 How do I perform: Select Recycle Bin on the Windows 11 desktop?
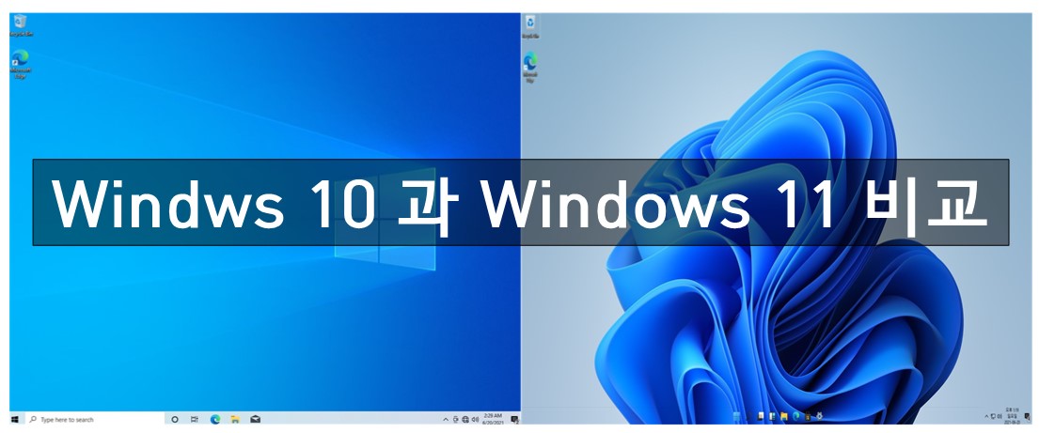click(x=530, y=27)
